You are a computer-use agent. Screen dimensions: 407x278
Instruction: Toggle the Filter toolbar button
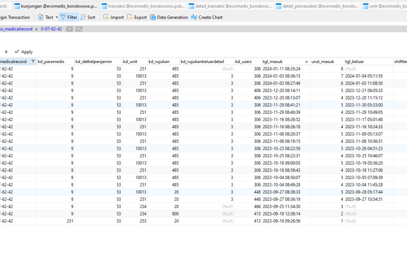coord(69,17)
